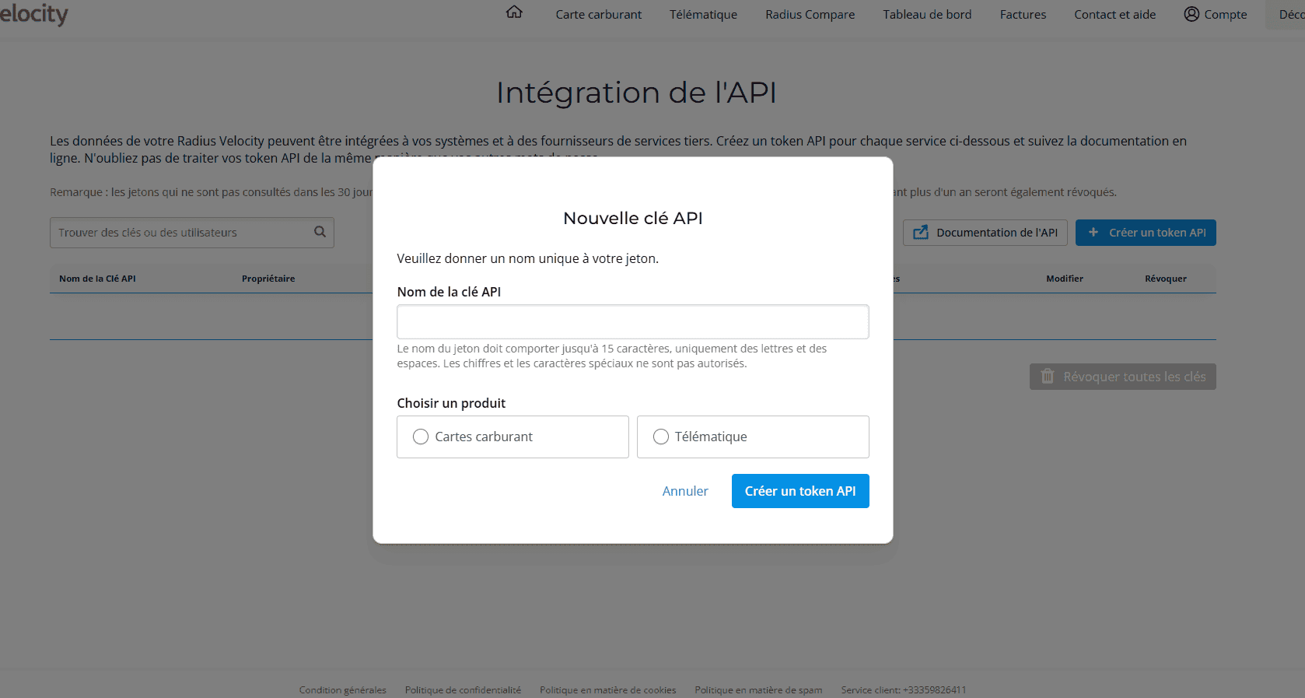Open Condition générales footer link

pos(342,689)
